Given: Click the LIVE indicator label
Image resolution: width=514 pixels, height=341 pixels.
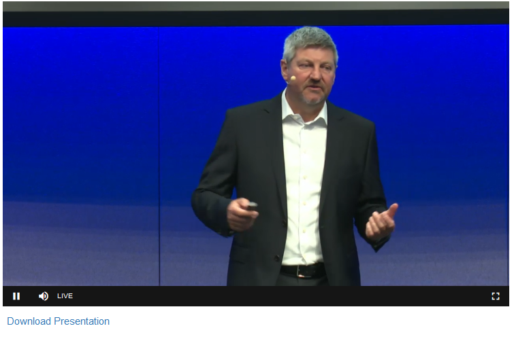Looking at the screenshot, I should click(65, 296).
